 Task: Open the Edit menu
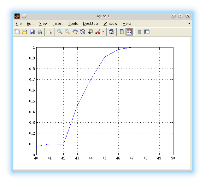click(30, 24)
